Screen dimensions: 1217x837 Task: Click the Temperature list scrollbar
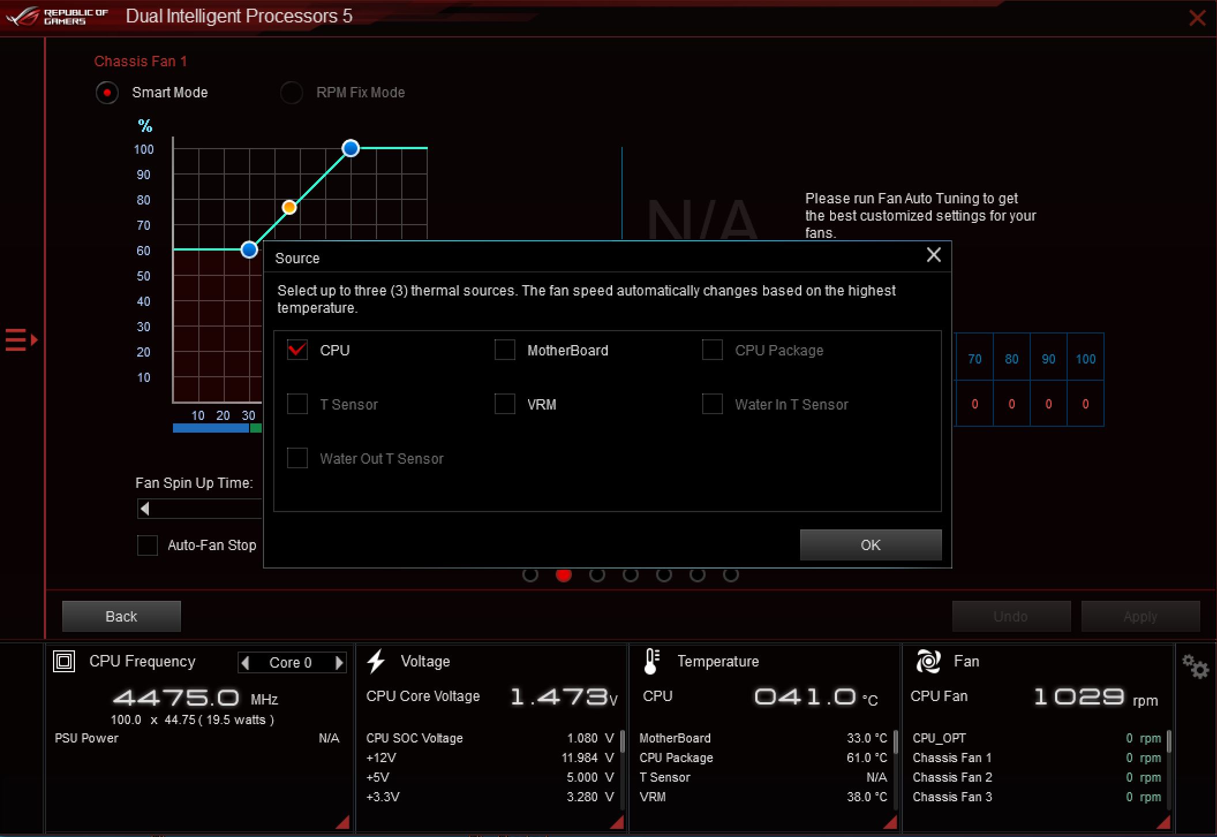tap(896, 741)
